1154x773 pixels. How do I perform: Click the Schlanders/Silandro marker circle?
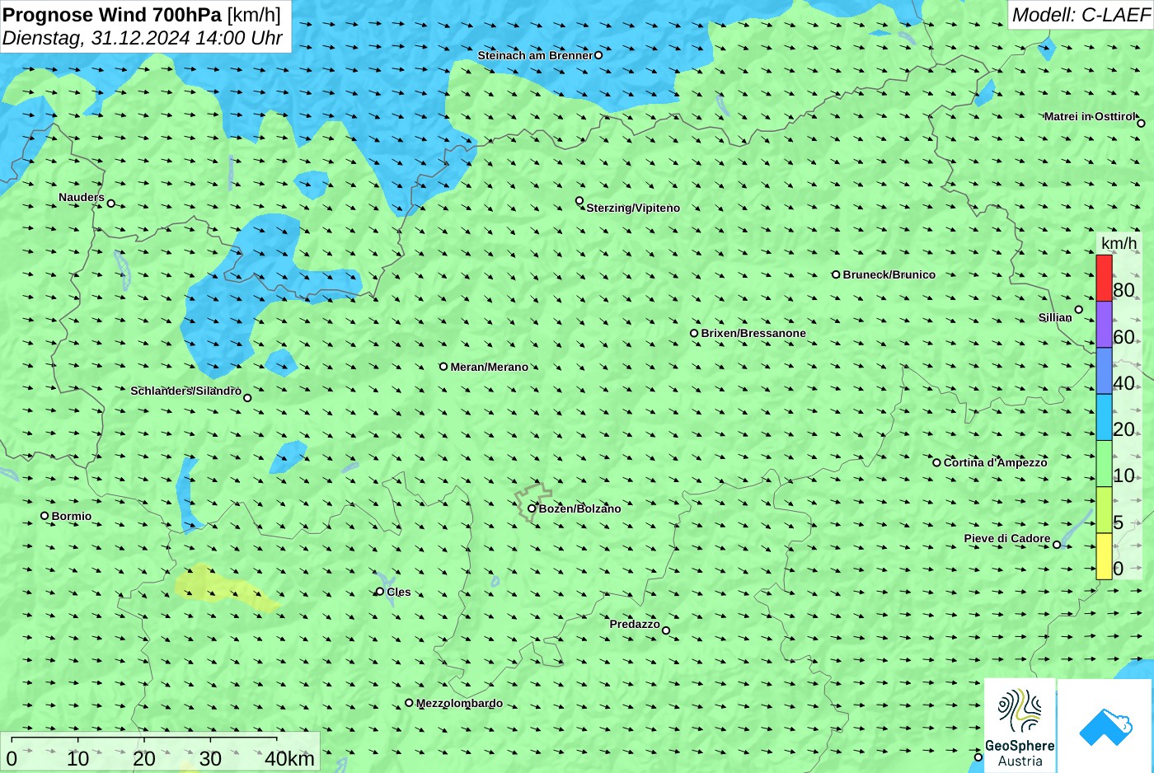tap(247, 398)
